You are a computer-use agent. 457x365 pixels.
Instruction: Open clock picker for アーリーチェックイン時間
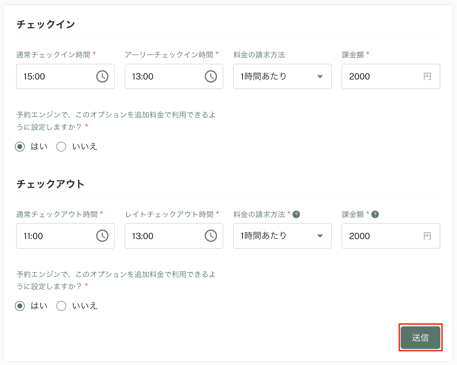211,76
